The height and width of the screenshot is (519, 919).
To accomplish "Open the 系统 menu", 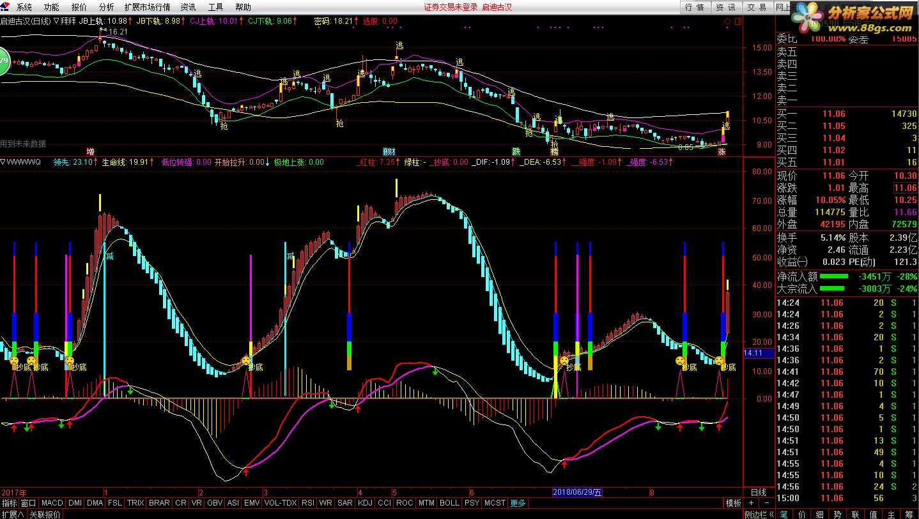I will point(24,7).
